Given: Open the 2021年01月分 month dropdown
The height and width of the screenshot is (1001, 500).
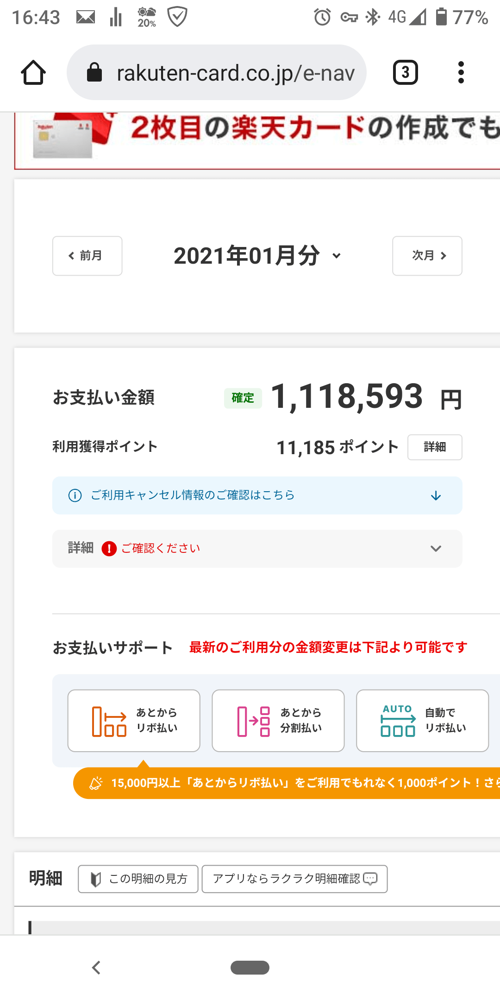Looking at the screenshot, I should 257,256.
